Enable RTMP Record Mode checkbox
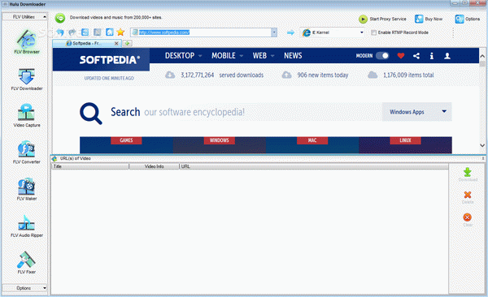This screenshot has width=488, height=297. 373,32
